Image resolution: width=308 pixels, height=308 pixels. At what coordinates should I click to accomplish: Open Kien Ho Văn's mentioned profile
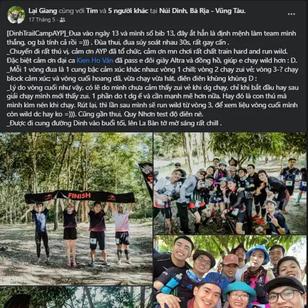95,60
